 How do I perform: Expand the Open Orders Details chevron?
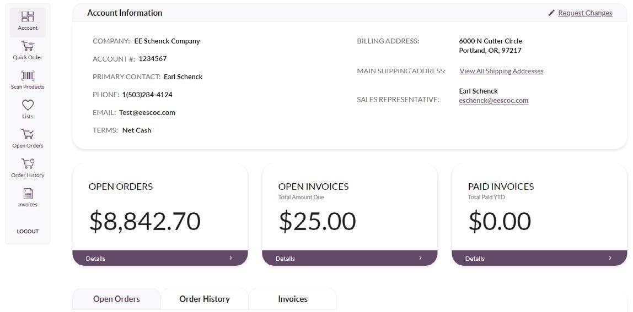point(230,258)
